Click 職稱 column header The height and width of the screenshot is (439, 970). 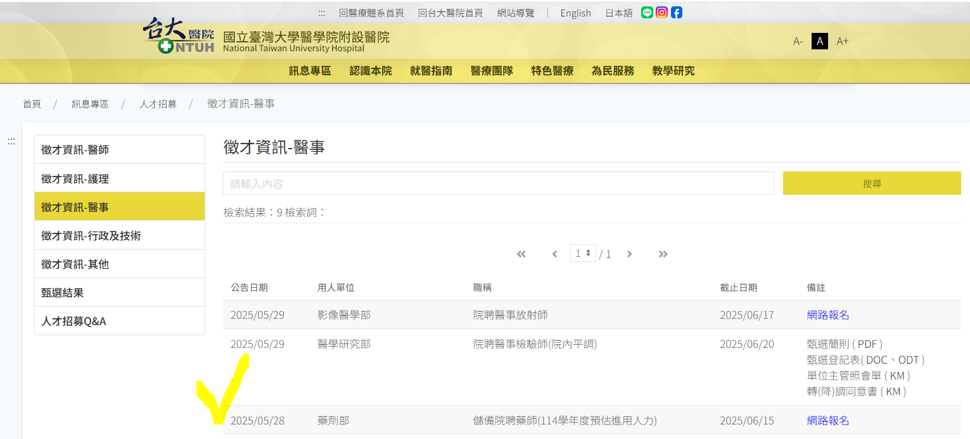[482, 287]
